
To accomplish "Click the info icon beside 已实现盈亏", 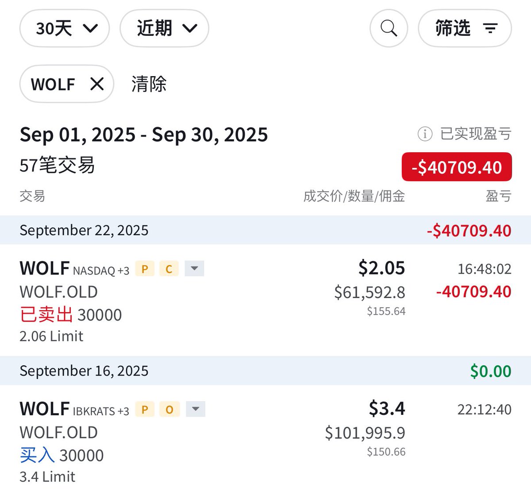I will (425, 134).
